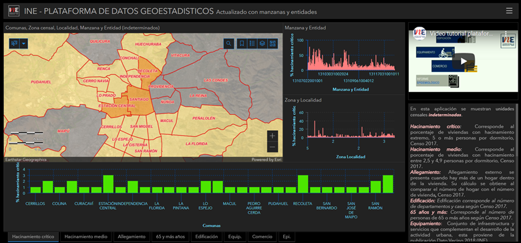
Task: Open the Allegamiento tab
Action: [132, 237]
